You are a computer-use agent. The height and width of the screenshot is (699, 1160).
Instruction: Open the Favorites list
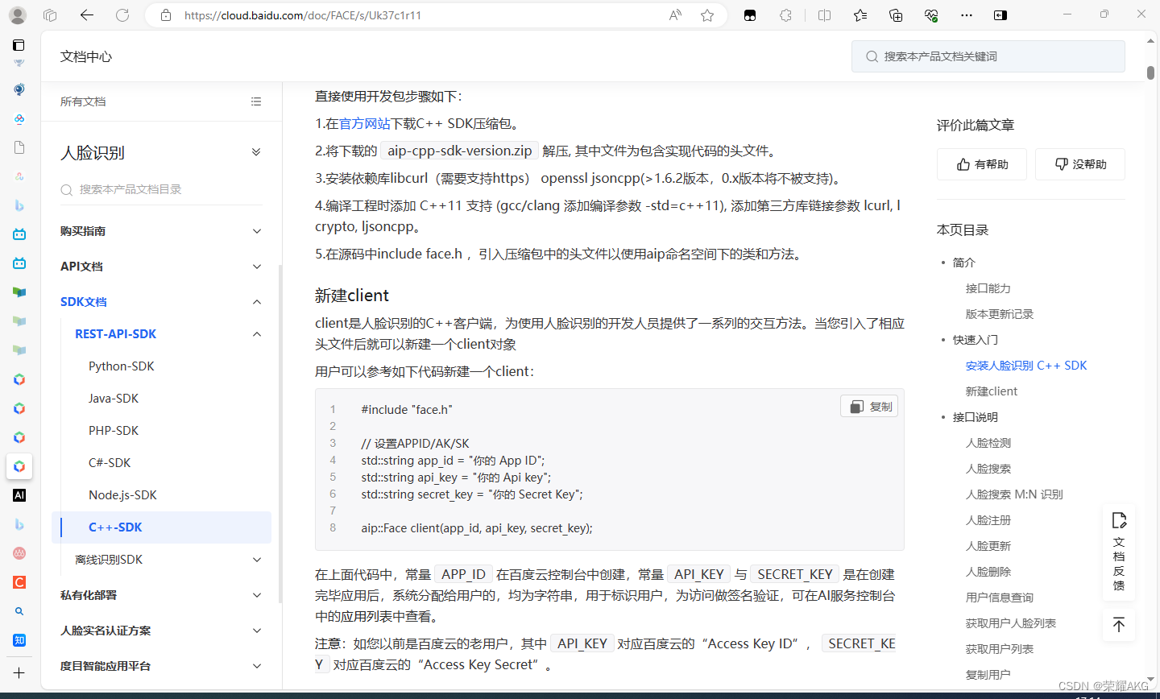[860, 15]
